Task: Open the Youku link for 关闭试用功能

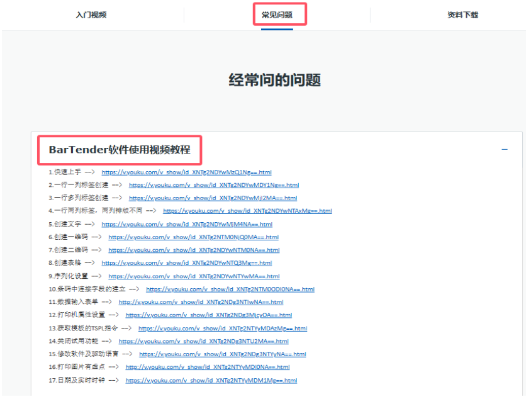Action: [x=203, y=341]
